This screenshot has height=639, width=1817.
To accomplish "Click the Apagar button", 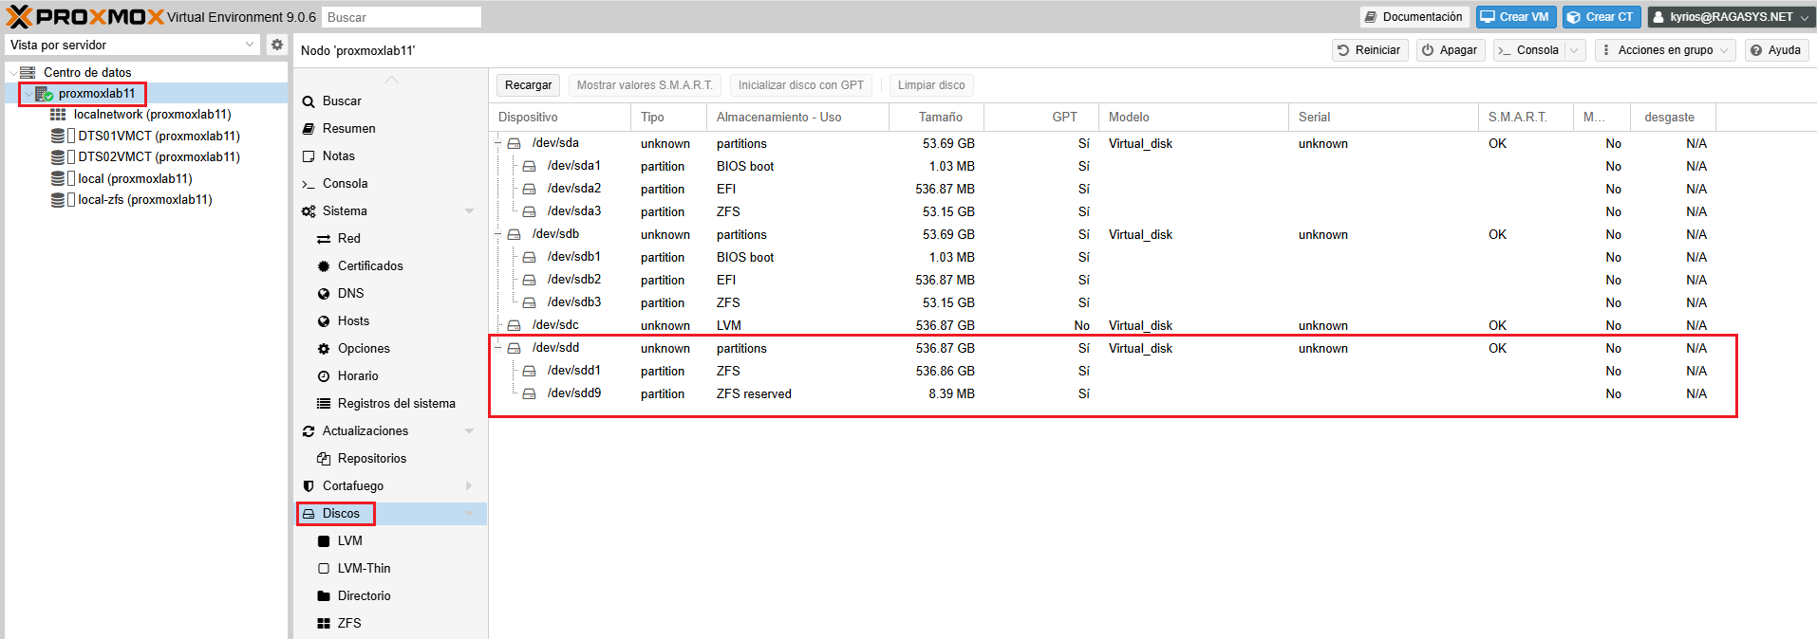I will [1451, 50].
